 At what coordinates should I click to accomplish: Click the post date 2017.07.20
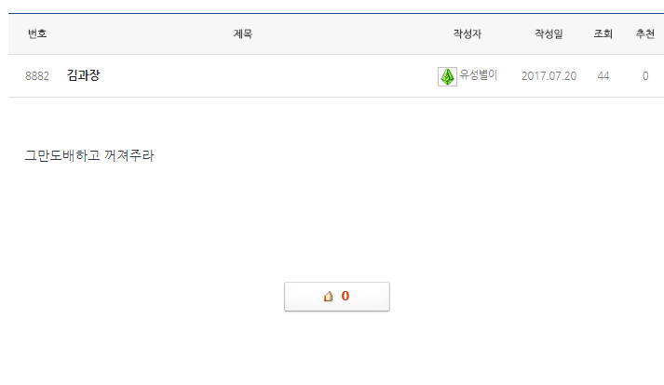(549, 76)
